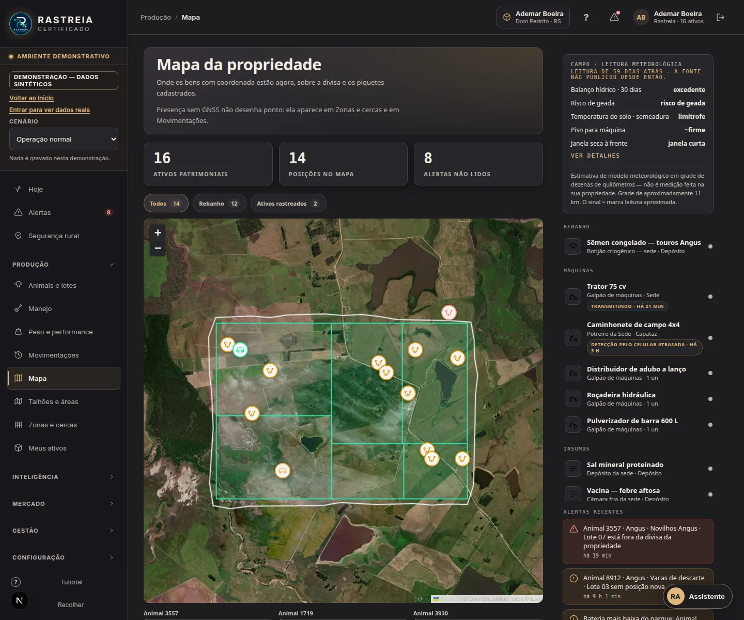Toggle the Rebanho 12 map filter
744x620 pixels.
point(219,204)
